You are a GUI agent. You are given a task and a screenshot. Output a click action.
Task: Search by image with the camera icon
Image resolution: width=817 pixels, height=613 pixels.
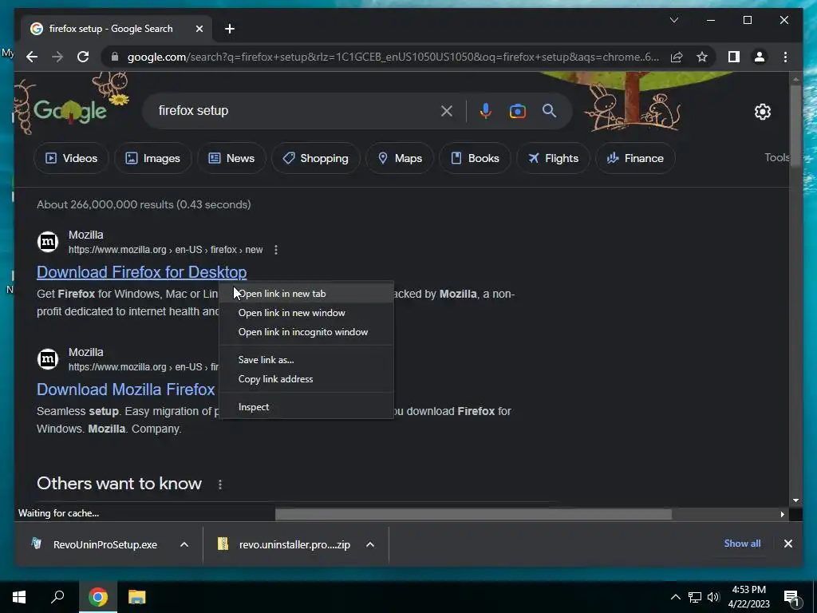pyautogui.click(x=517, y=110)
